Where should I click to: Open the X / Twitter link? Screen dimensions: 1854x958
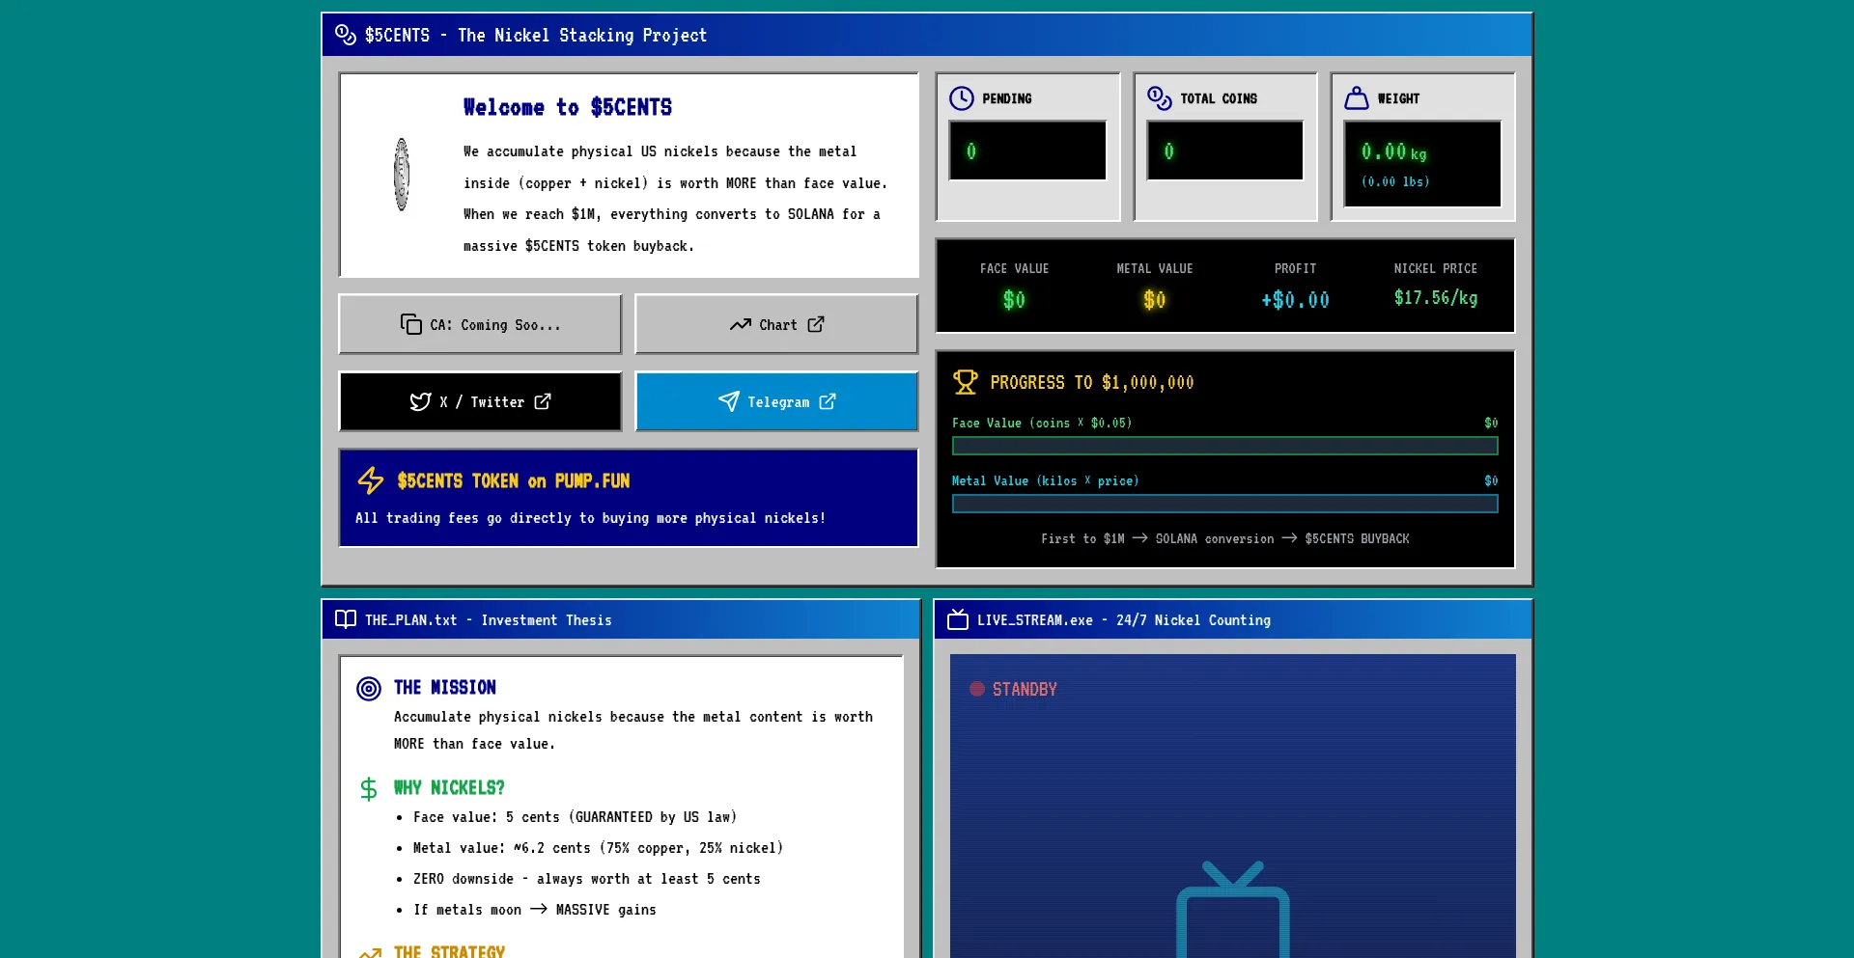480,401
